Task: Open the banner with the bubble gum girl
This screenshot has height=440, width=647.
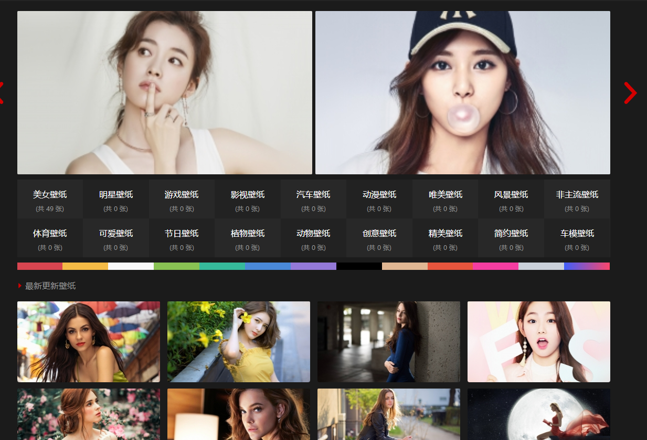Action: point(462,93)
